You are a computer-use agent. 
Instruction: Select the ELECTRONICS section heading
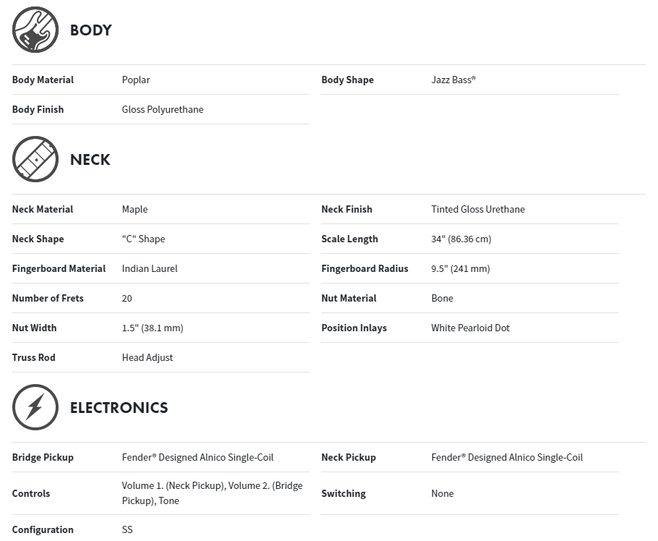pos(119,408)
